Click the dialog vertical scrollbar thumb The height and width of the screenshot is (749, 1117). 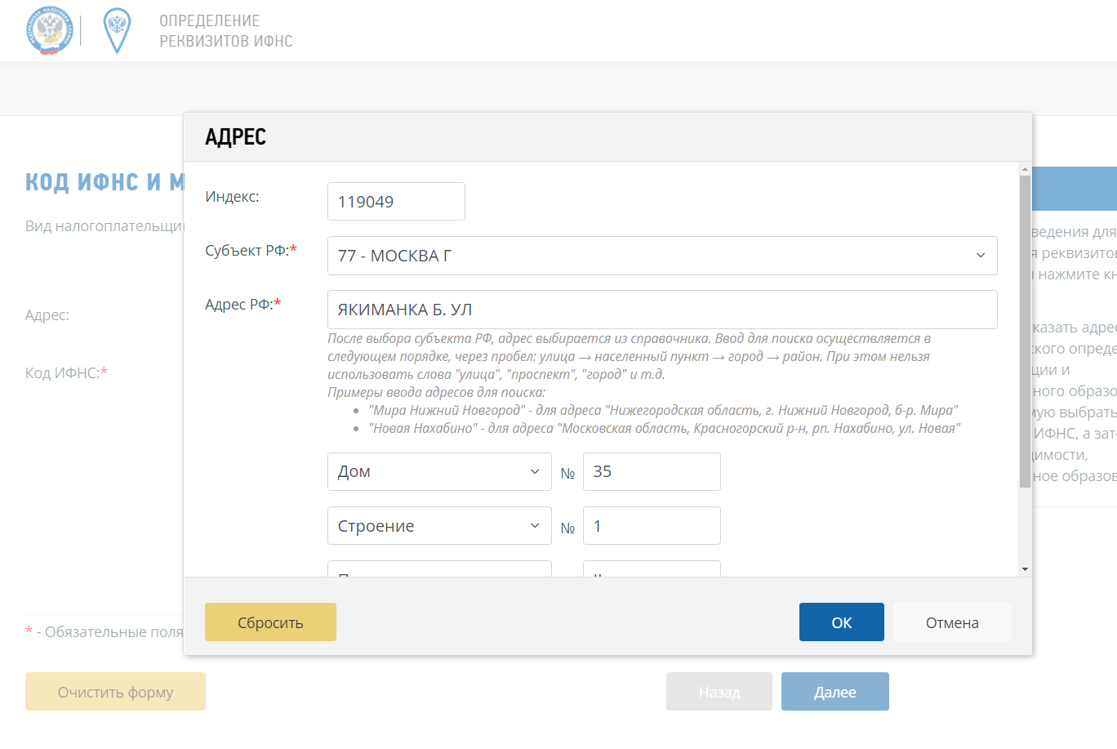pyautogui.click(x=1025, y=331)
